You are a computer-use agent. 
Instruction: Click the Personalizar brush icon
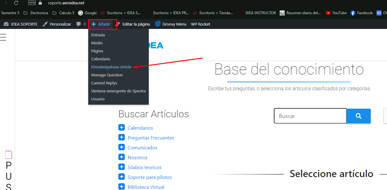(x=45, y=24)
